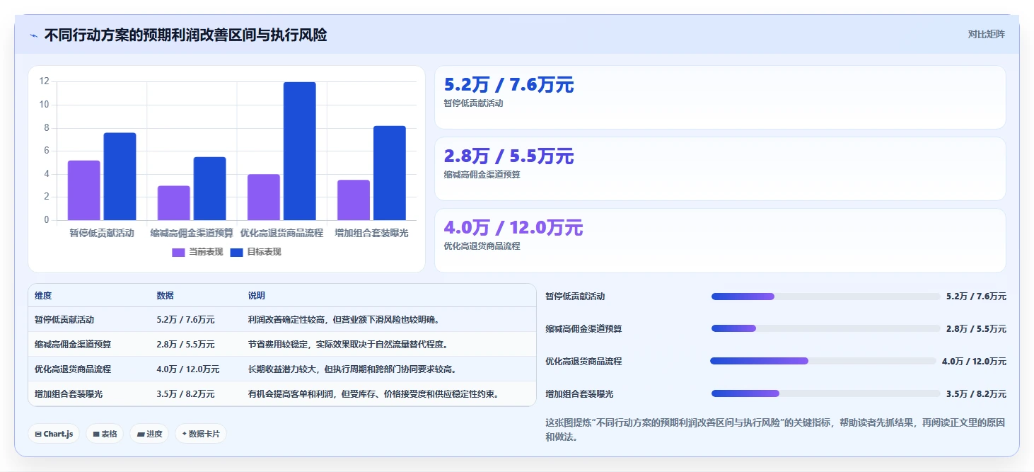Click the header icon before the title
The image size is (1034, 472).
click(33, 35)
